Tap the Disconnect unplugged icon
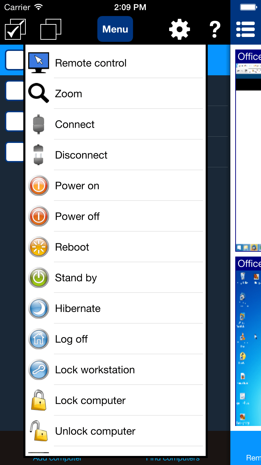The width and height of the screenshot is (261, 465). coord(38,155)
